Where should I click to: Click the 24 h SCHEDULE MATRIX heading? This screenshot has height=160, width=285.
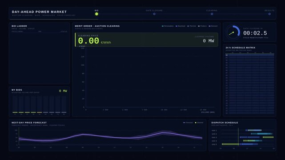pyautogui.click(x=241, y=48)
